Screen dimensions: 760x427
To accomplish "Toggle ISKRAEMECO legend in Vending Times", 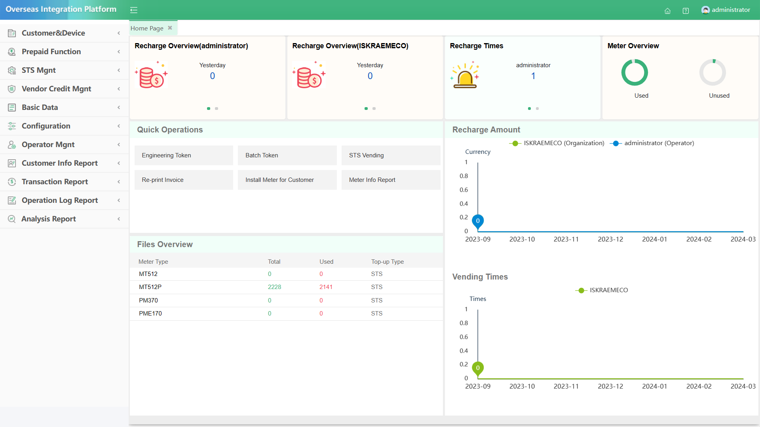I will tap(602, 290).
